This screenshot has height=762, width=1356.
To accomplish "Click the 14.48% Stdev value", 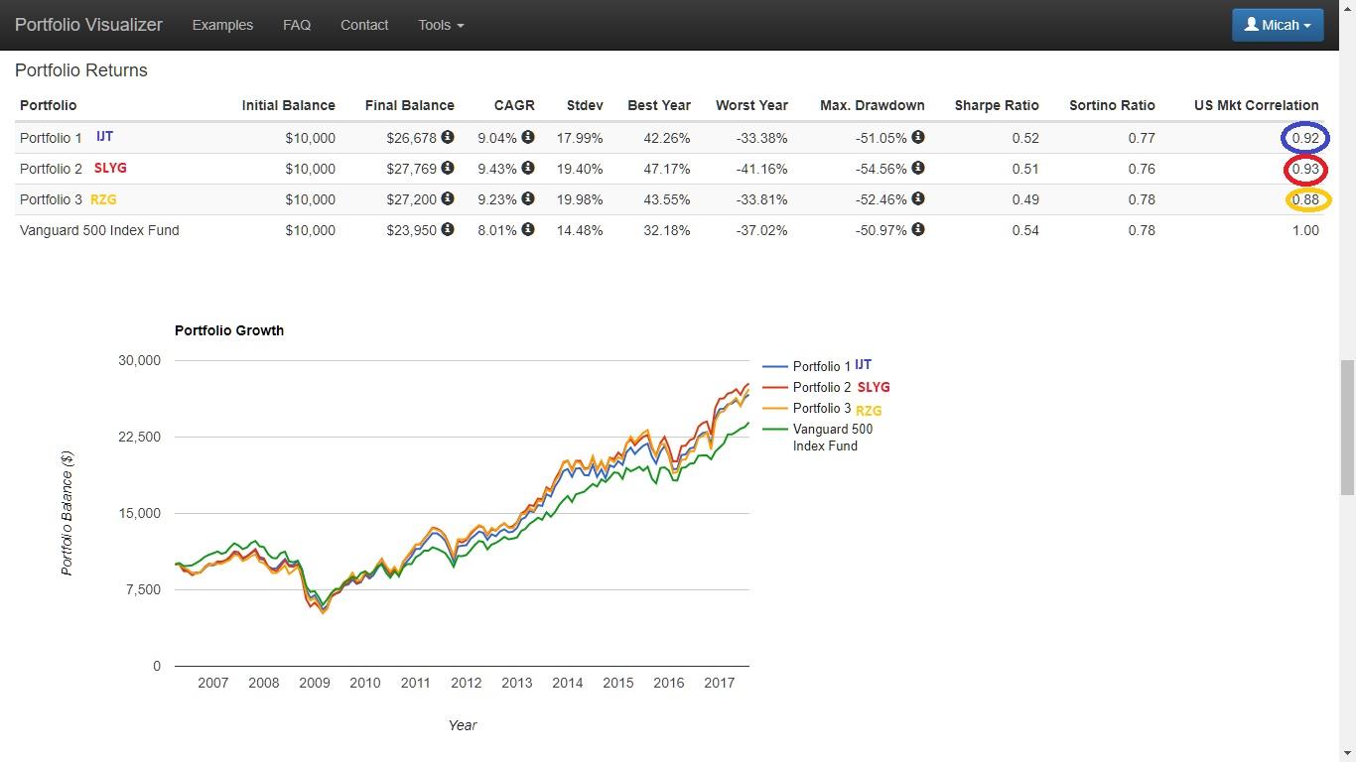I will click(x=580, y=230).
